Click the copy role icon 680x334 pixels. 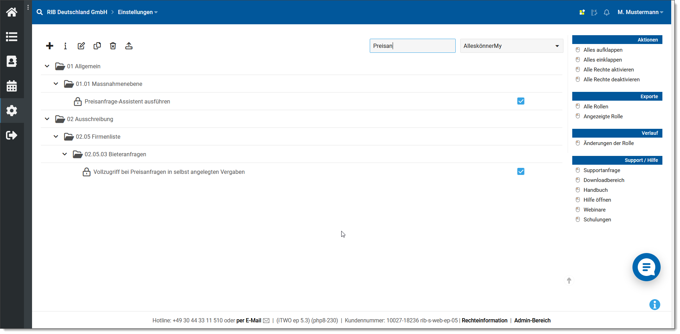tap(97, 46)
